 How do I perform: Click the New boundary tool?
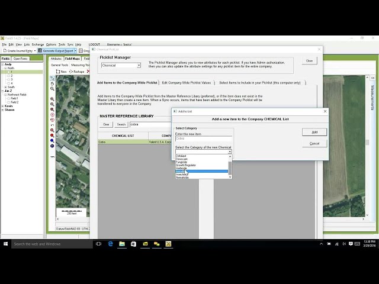click(61, 72)
